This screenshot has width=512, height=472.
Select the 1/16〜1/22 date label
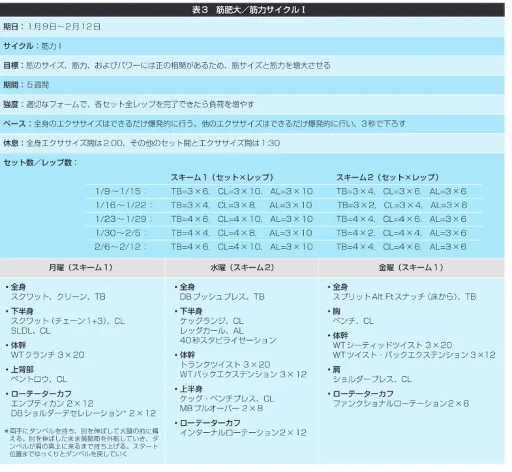124,205
